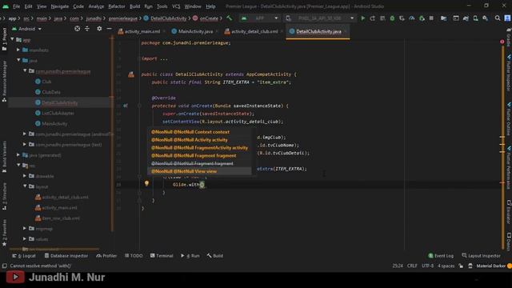Switch to activity_main.xml tab
Image resolution: width=512 pixels, height=288 pixels.
tap(142, 31)
